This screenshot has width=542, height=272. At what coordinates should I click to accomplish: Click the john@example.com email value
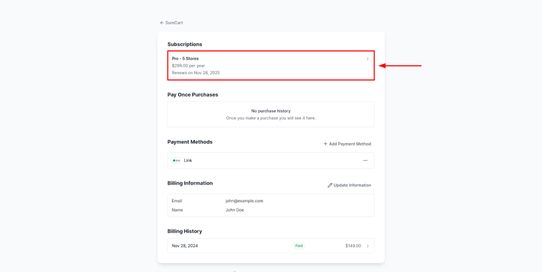tap(244, 201)
